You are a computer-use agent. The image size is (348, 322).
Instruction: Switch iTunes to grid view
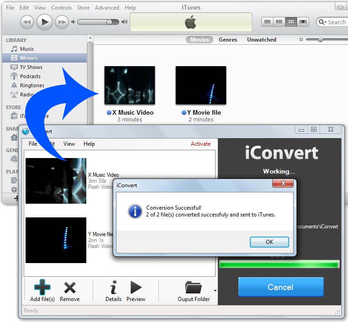[x=291, y=22]
